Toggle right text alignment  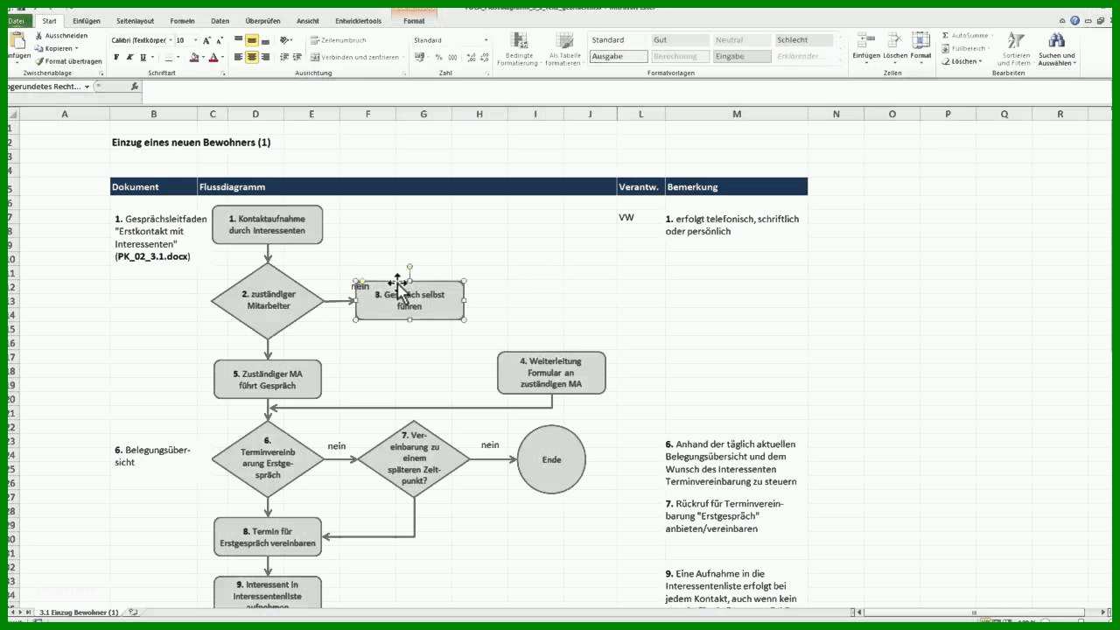point(265,57)
